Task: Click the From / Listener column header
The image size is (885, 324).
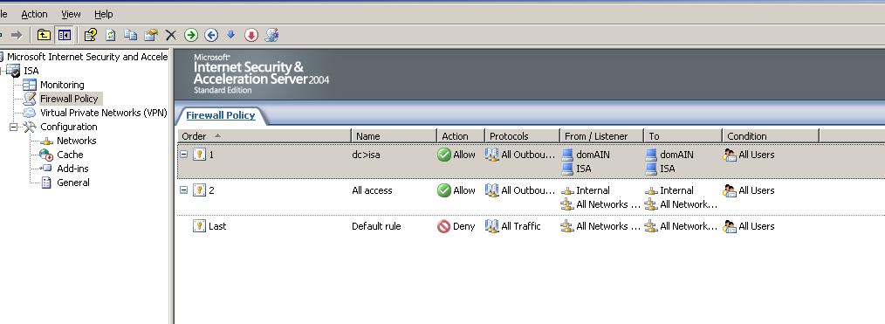Action: 601,136
